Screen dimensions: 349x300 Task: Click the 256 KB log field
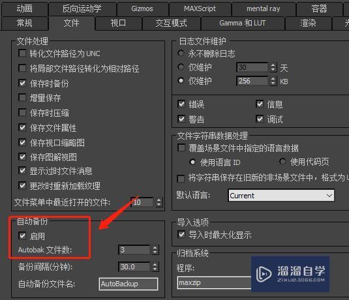click(252, 81)
